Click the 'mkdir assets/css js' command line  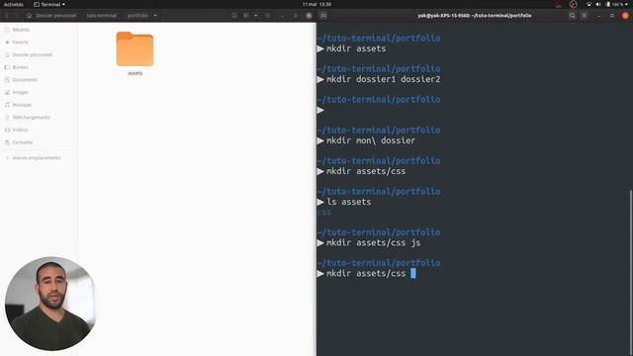point(374,242)
